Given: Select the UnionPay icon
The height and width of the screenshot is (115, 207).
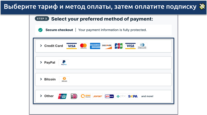Looking at the screenshot, I should pyautogui.click(x=62, y=96).
